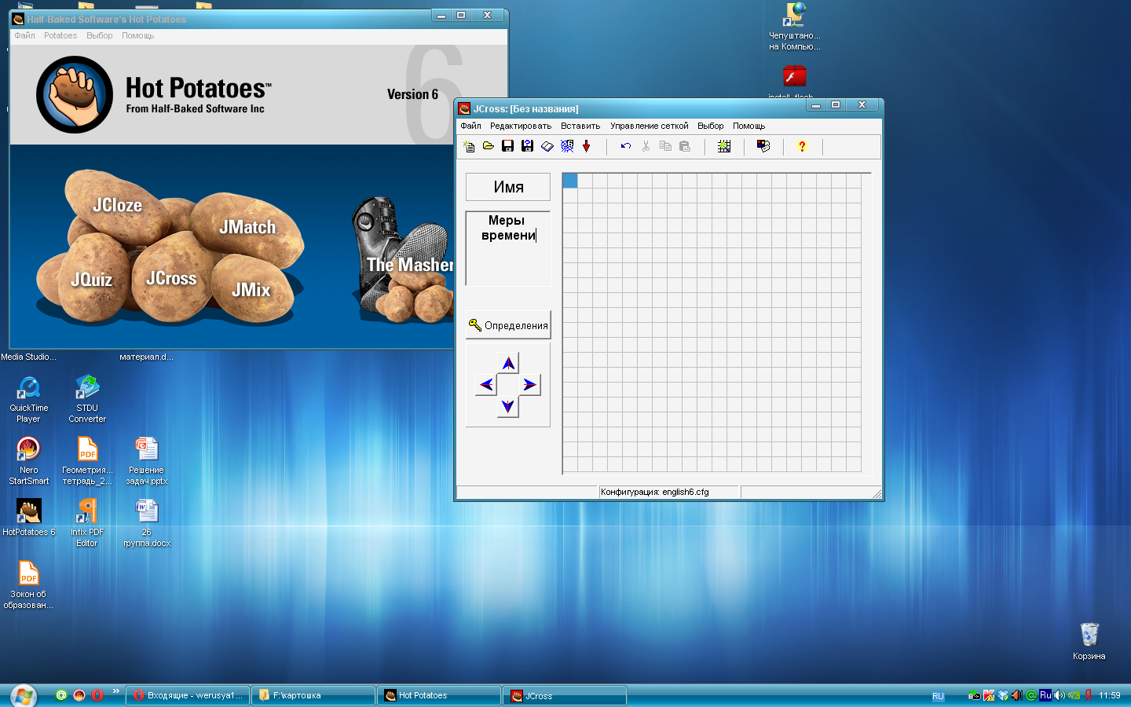1131x707 pixels.
Task: Switch to F:\картошка taskbar folder
Action: [x=313, y=695]
